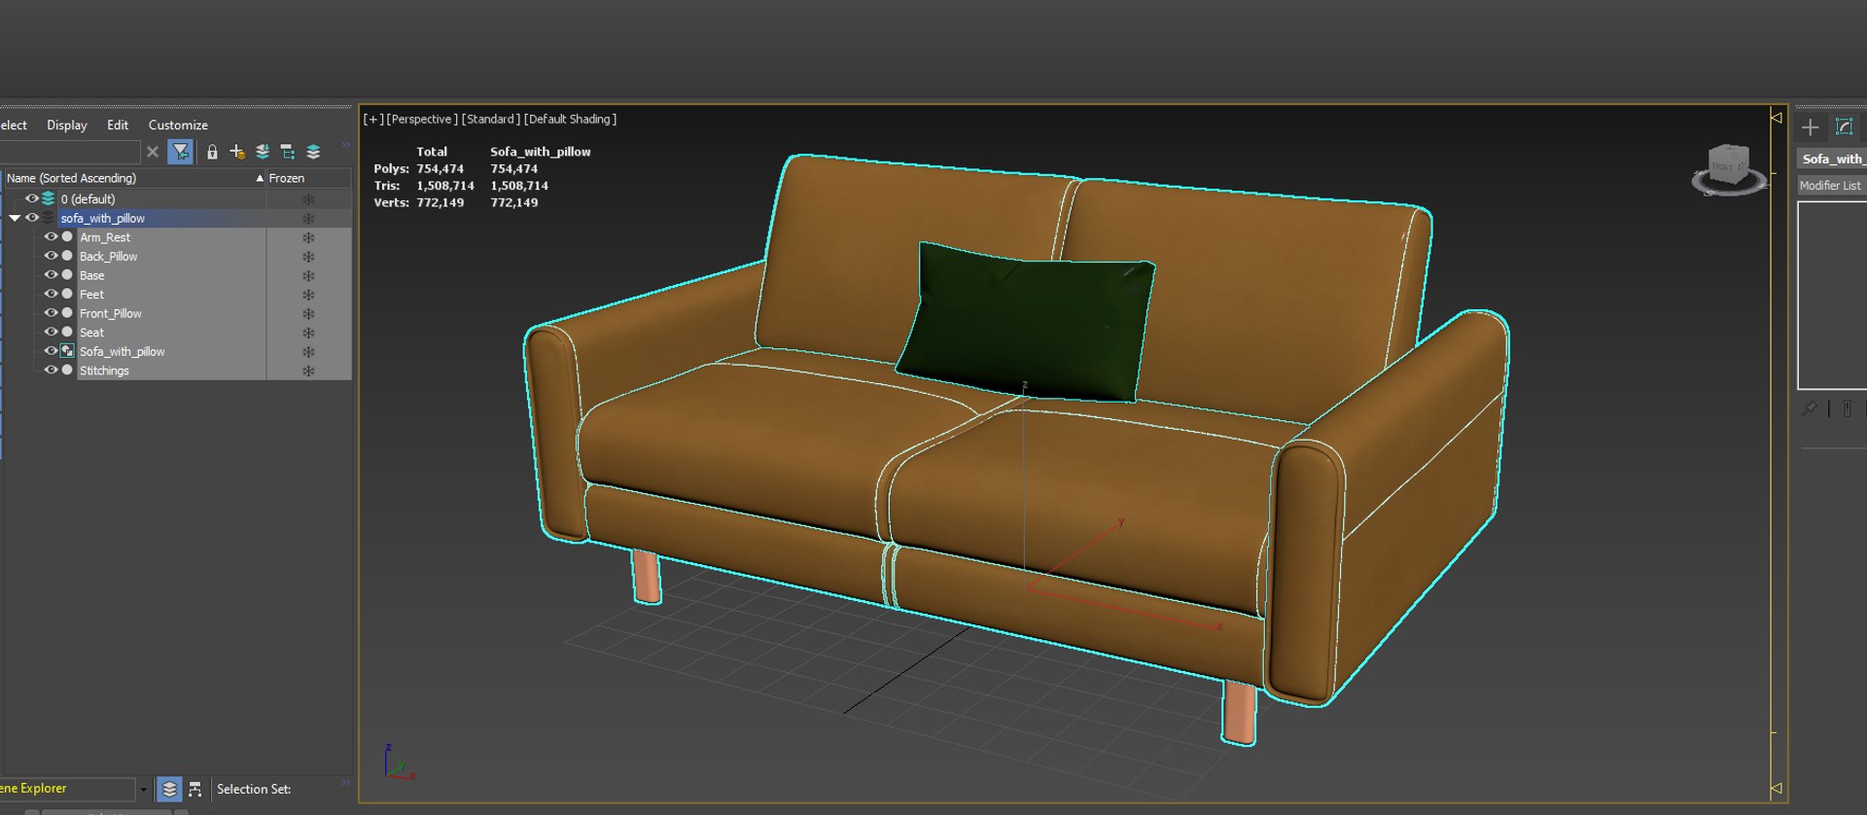The image size is (1867, 815).
Task: Click the Frozen column header
Action: pyautogui.click(x=308, y=178)
